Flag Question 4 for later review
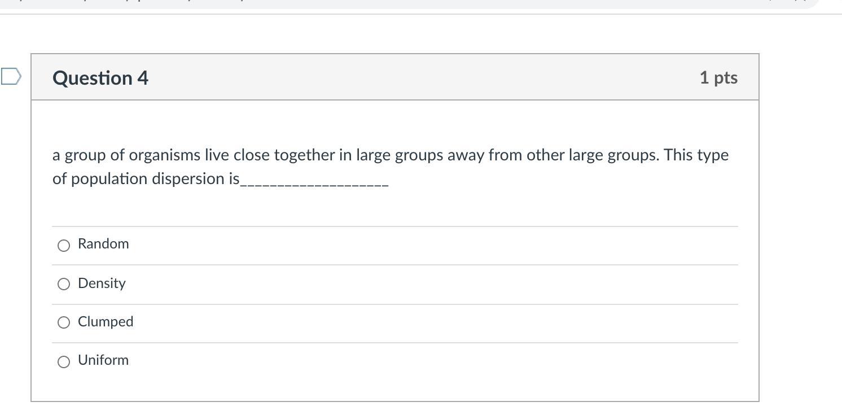 click(x=11, y=76)
